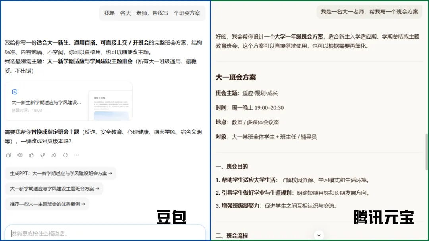Click the bold text 替换成指定班会主题 in Doubao
The height and width of the screenshot is (241, 429).
[x=55, y=132]
